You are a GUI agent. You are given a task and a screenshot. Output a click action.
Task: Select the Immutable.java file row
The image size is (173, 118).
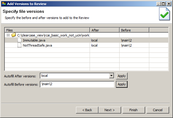pos(87,40)
